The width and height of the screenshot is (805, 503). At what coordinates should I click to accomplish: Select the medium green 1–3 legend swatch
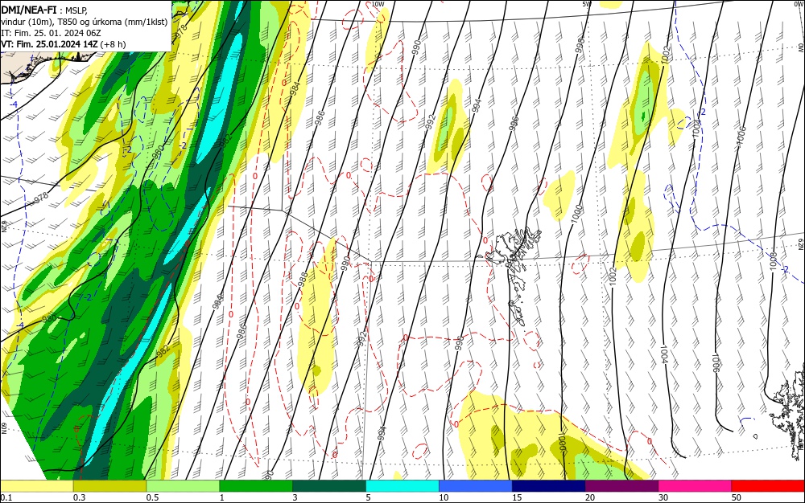(x=256, y=486)
